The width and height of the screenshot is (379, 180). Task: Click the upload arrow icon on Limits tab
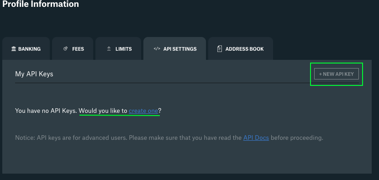click(109, 48)
